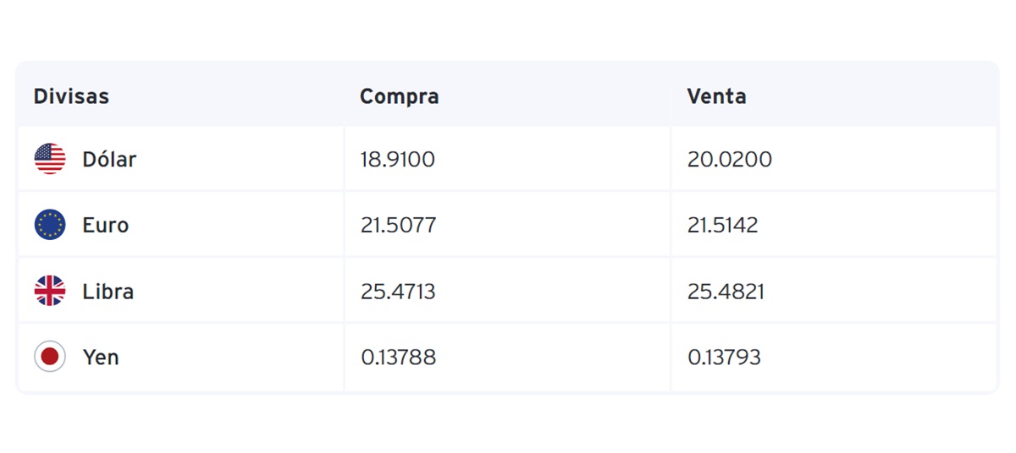Click the Euro buy rate 21.5077
The height and width of the screenshot is (453, 1016).
click(x=399, y=225)
